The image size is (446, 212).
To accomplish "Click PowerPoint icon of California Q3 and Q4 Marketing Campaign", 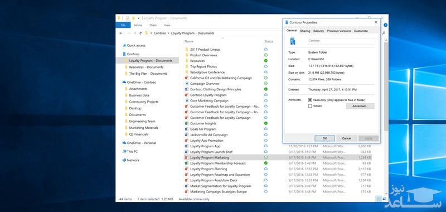I will pos(187,78).
